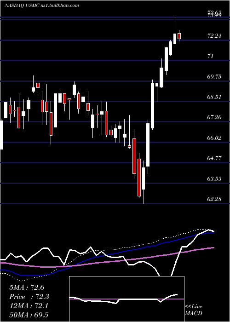
Task: Click the 67.26 price axis label
Action: point(214,117)
